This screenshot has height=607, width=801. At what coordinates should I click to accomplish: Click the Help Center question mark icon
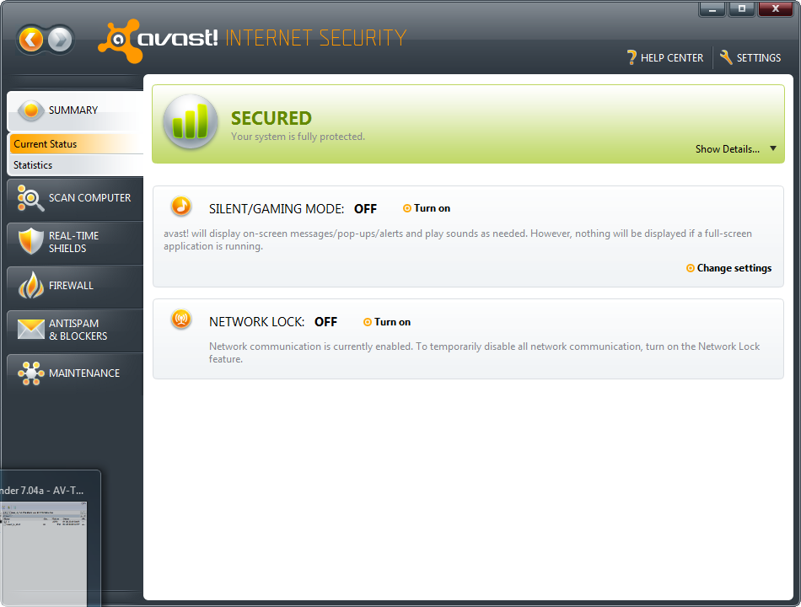tap(631, 57)
